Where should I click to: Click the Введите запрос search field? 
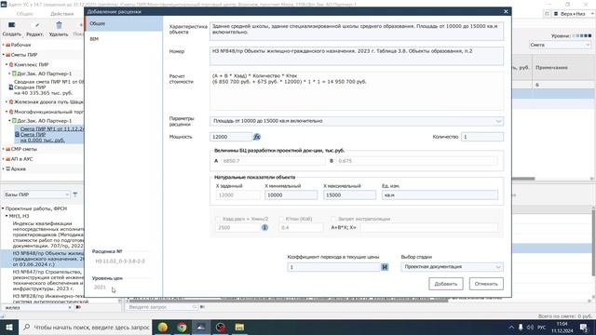coord(161,307)
